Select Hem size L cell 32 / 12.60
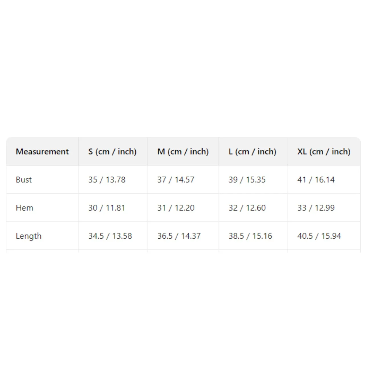 [x=247, y=208]
